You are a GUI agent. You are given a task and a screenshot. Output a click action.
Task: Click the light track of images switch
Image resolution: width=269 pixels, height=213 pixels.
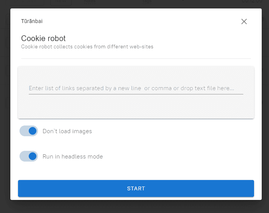(23, 131)
